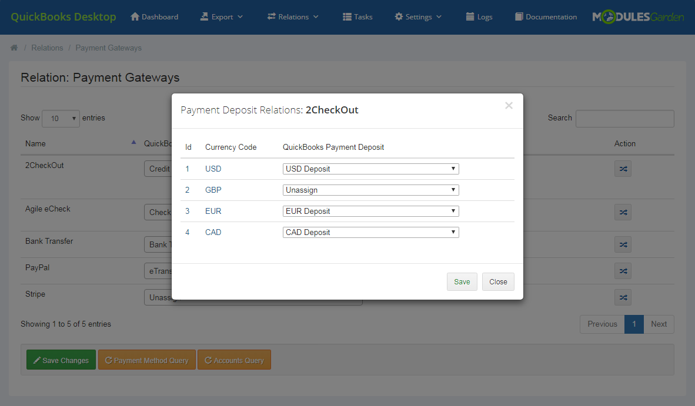Open the Logs page
This screenshot has height=406, width=695.
479,17
